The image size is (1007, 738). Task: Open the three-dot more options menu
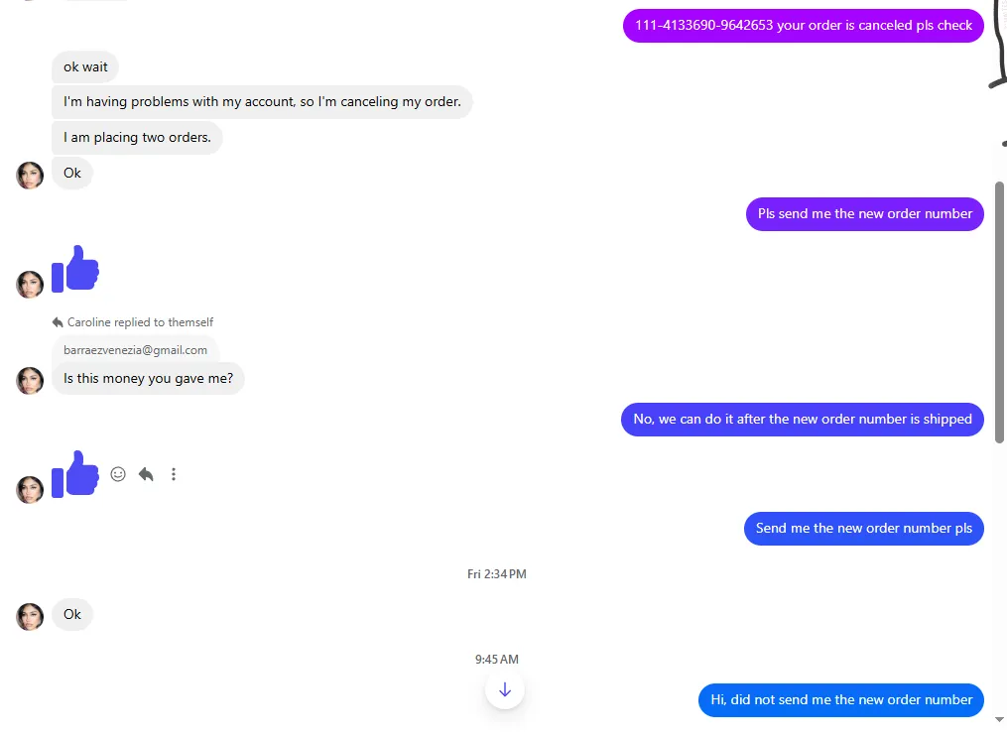(x=174, y=474)
